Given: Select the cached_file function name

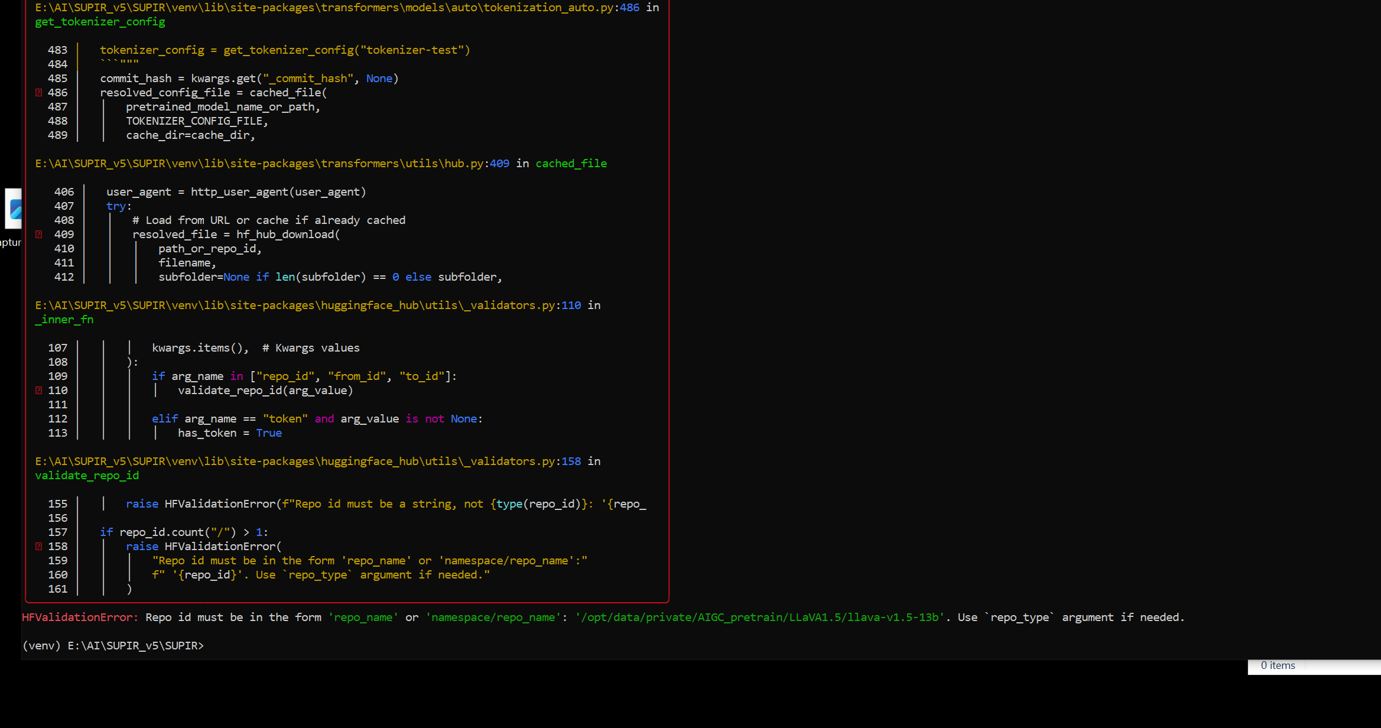Looking at the screenshot, I should coord(570,163).
